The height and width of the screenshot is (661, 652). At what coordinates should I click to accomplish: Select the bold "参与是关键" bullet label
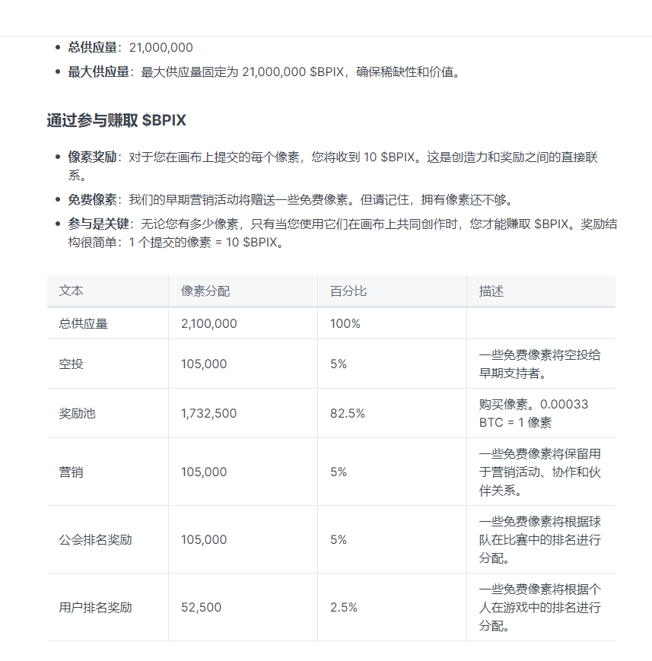pyautogui.click(x=98, y=224)
